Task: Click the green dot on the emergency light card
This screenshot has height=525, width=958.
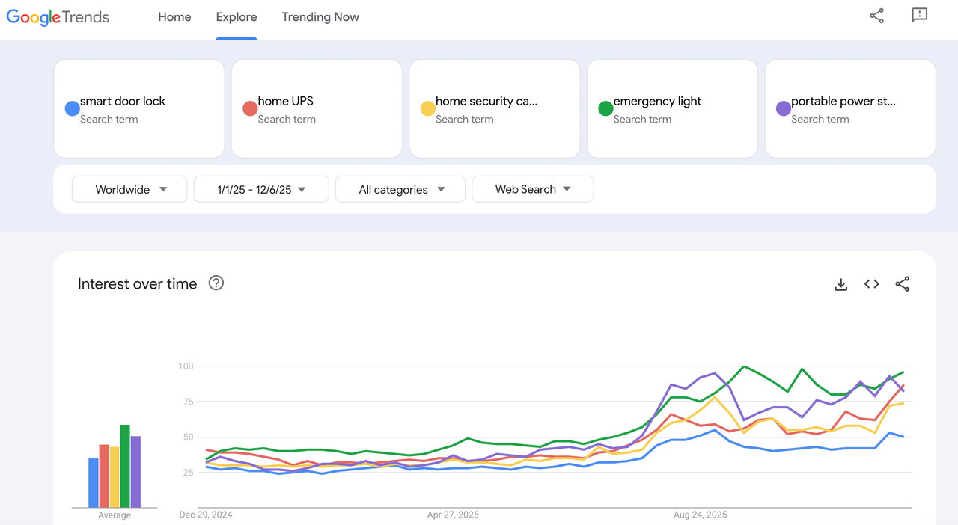Action: pos(605,108)
